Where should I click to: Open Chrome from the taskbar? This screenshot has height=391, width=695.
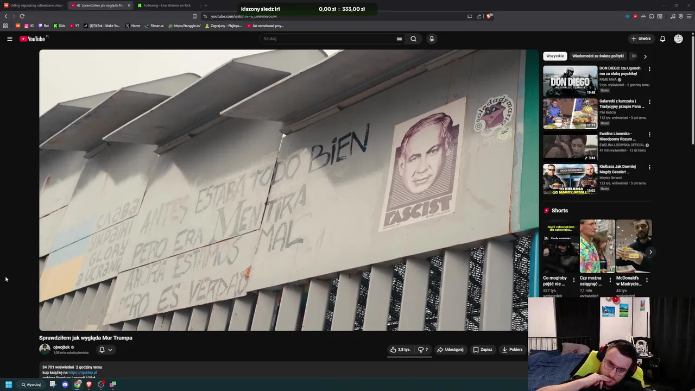77,384
